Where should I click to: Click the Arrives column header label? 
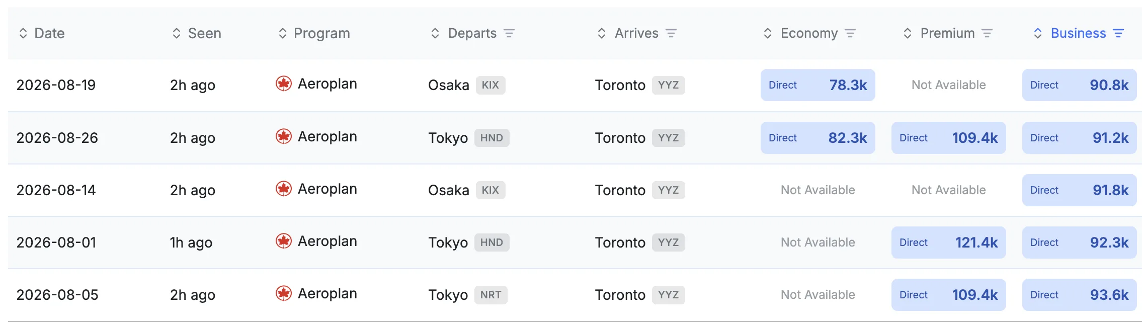[x=636, y=33]
